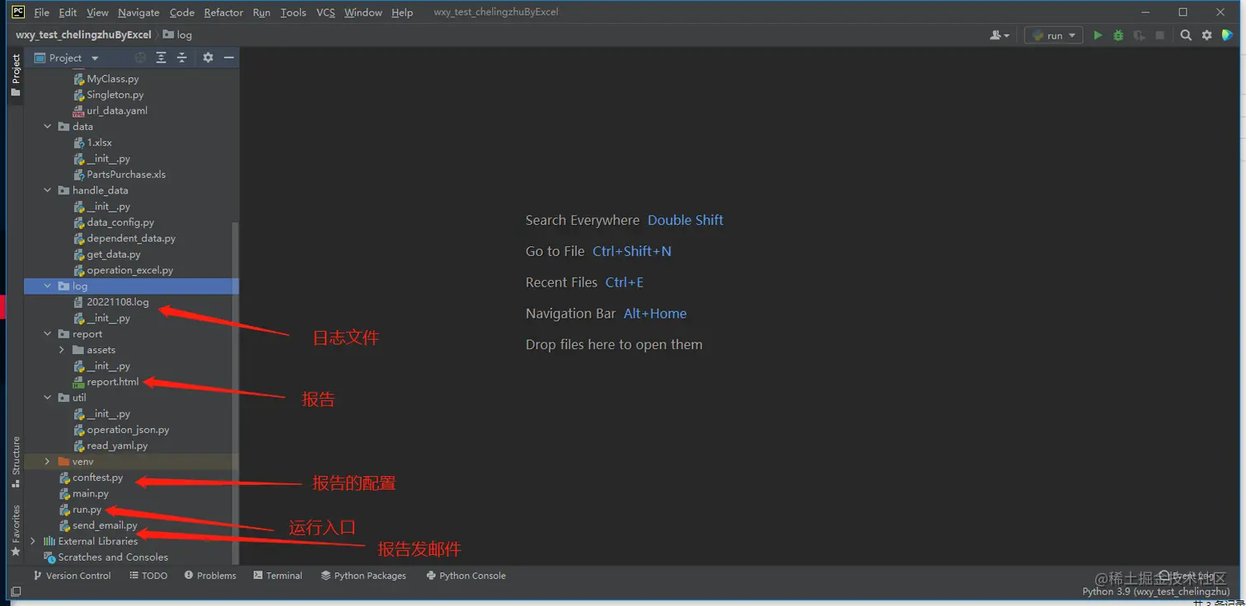Open the Python Console tab

click(466, 576)
